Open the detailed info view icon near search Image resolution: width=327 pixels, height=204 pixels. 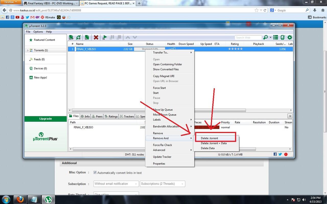click(x=275, y=37)
